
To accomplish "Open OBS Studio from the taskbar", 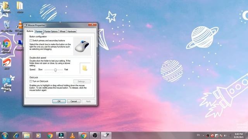I will 95,136.
